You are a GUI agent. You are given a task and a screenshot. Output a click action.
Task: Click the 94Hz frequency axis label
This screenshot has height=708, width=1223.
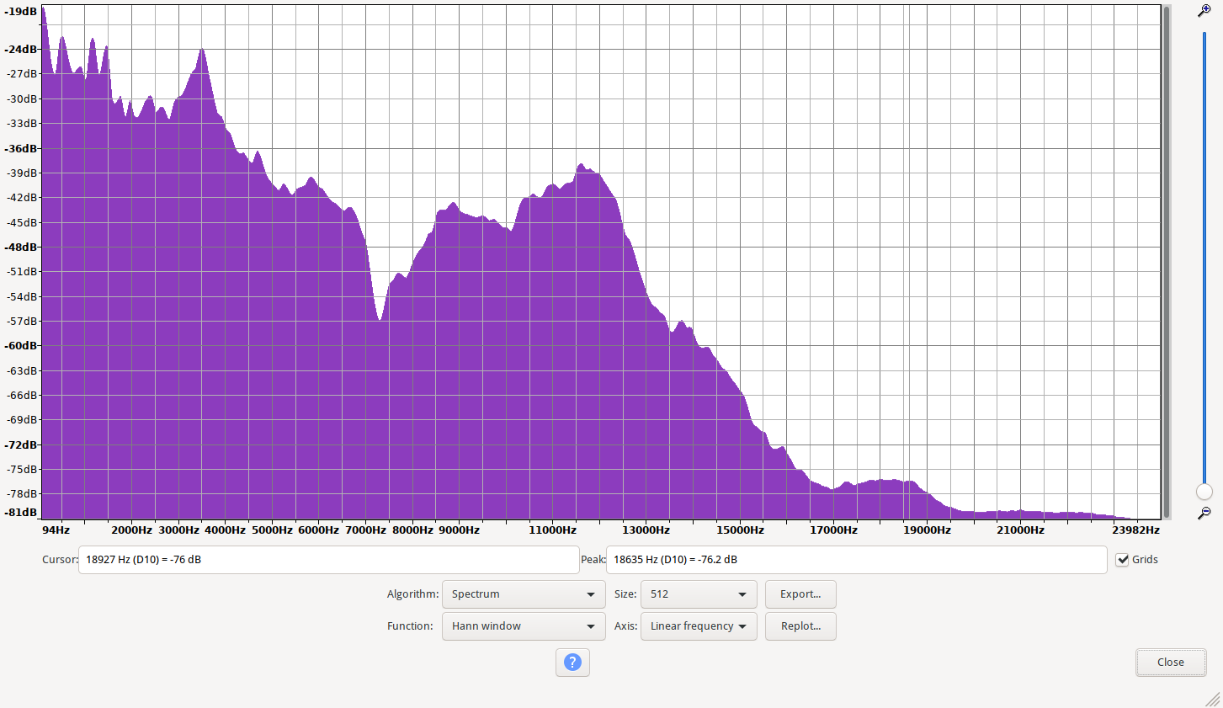pyautogui.click(x=56, y=530)
